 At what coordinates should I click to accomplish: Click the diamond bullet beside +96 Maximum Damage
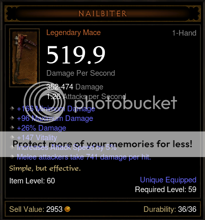coord(12,118)
